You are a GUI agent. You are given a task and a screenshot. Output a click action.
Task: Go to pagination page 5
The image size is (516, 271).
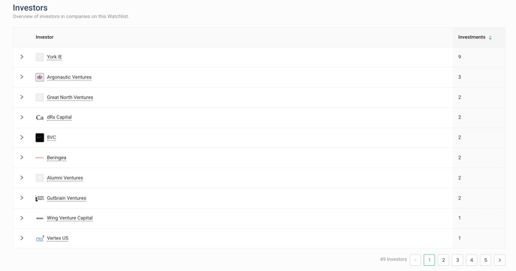pos(485,260)
